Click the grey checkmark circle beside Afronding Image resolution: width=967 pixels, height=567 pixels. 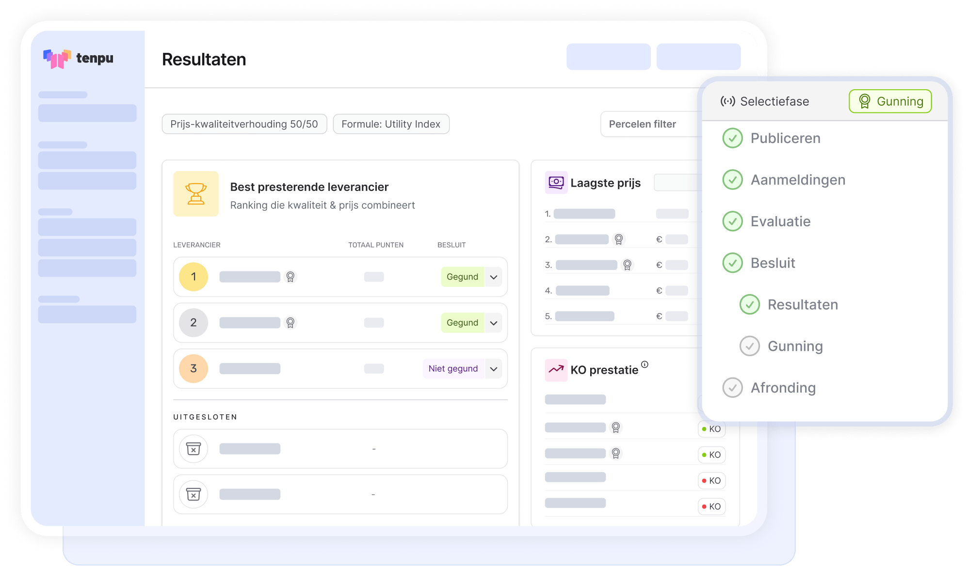pos(732,388)
